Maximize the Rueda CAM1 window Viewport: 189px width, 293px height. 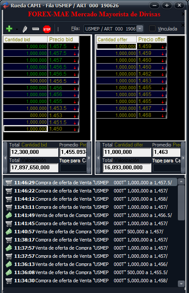pyautogui.click(x=167, y=6)
